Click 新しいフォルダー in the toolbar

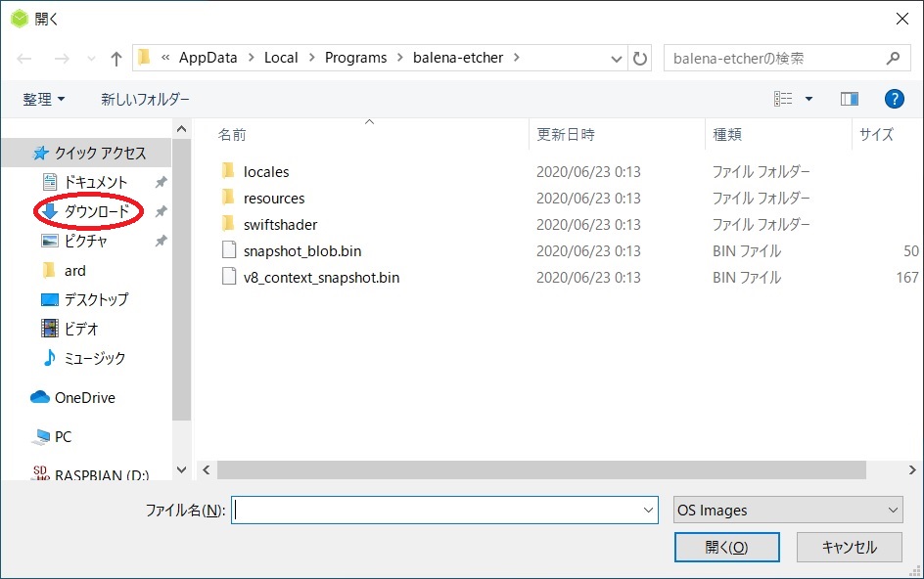point(145,99)
